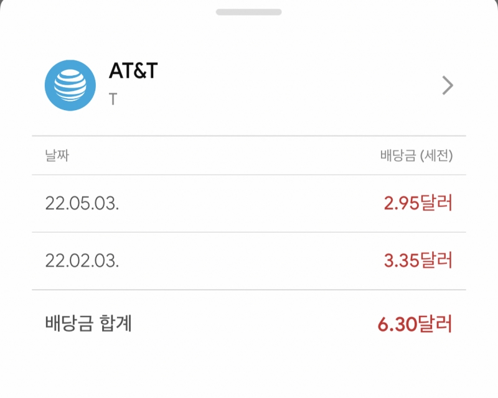Click the empty area below the total row

tap(249, 370)
